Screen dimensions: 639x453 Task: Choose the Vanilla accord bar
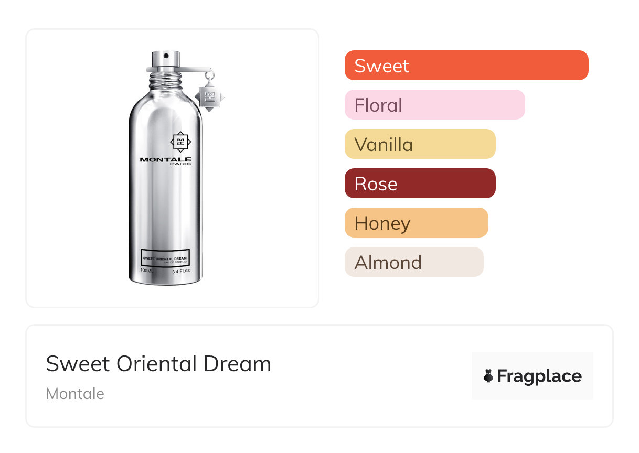[420, 144]
